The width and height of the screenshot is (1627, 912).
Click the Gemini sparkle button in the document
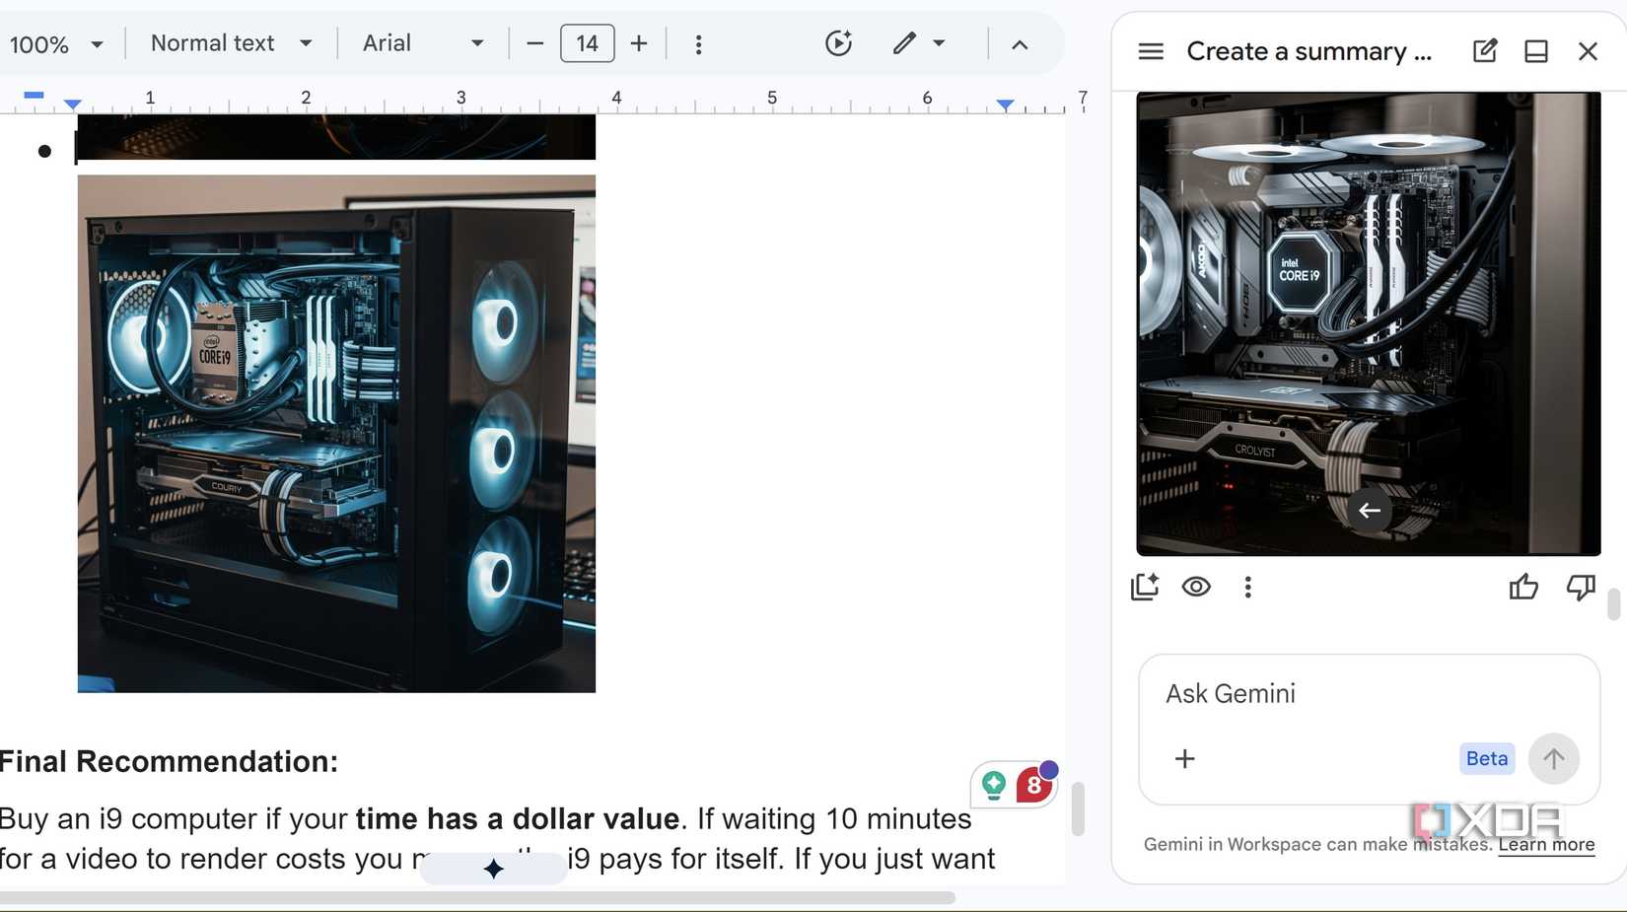point(493,868)
